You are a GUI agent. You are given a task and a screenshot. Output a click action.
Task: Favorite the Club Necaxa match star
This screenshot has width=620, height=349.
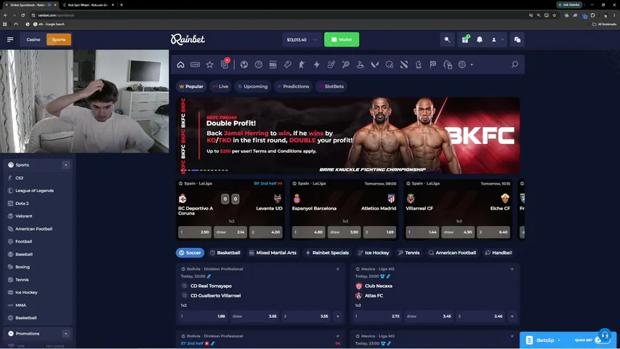(512, 269)
